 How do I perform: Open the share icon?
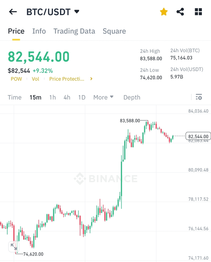click(180, 12)
